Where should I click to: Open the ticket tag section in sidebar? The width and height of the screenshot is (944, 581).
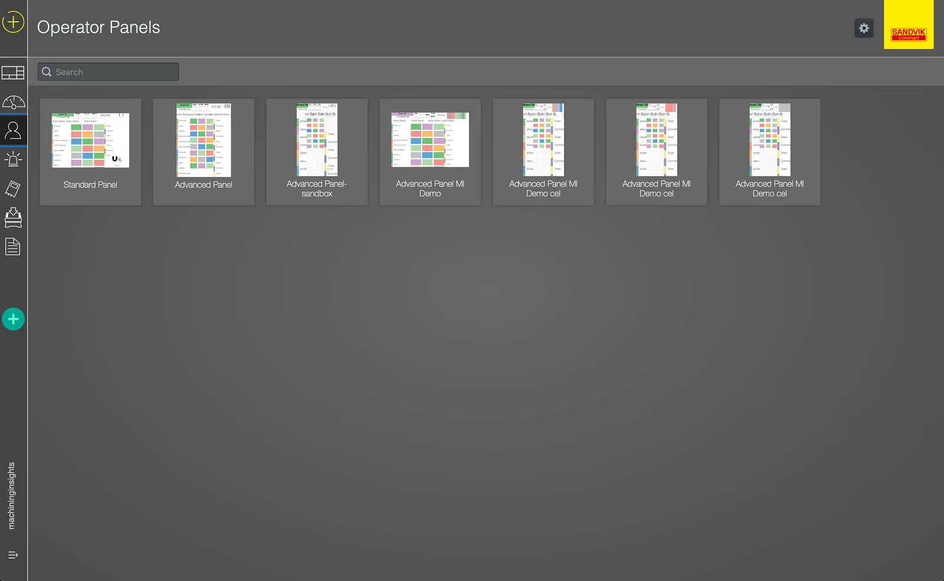click(x=13, y=189)
